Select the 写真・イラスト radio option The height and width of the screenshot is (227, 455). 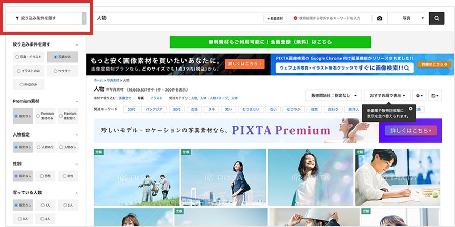pos(29,57)
